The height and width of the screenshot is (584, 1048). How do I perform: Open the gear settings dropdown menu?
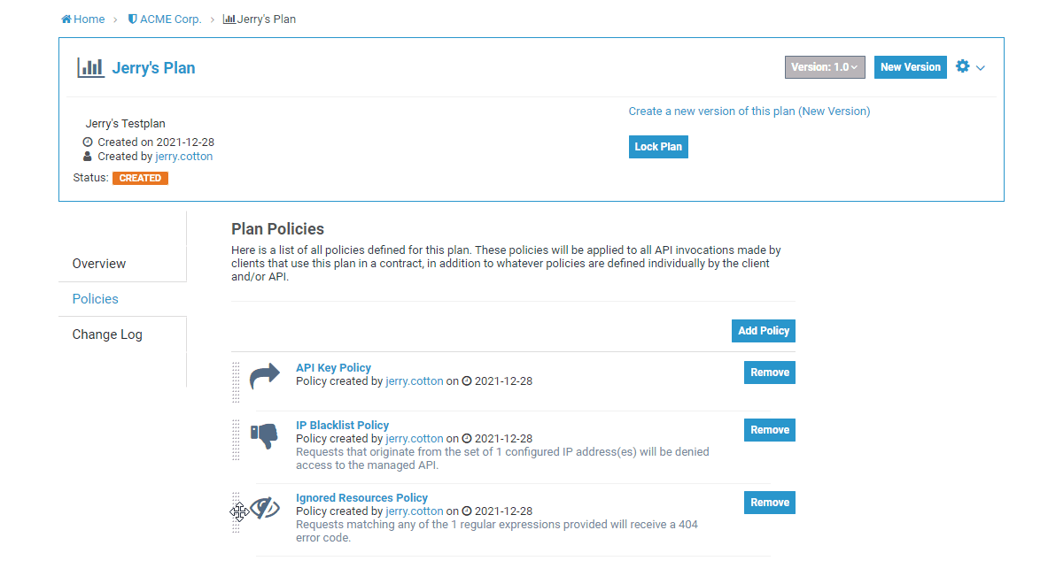970,67
